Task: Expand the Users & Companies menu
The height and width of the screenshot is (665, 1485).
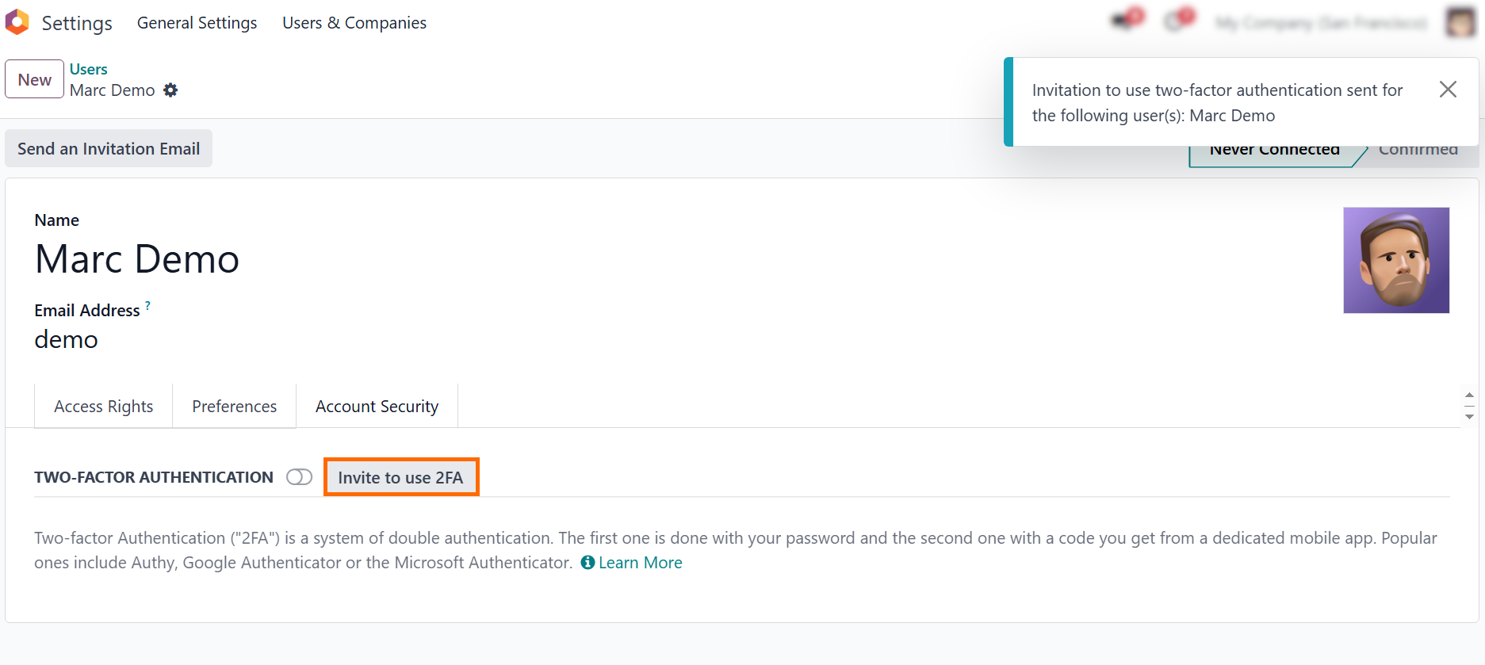Action: tap(354, 23)
